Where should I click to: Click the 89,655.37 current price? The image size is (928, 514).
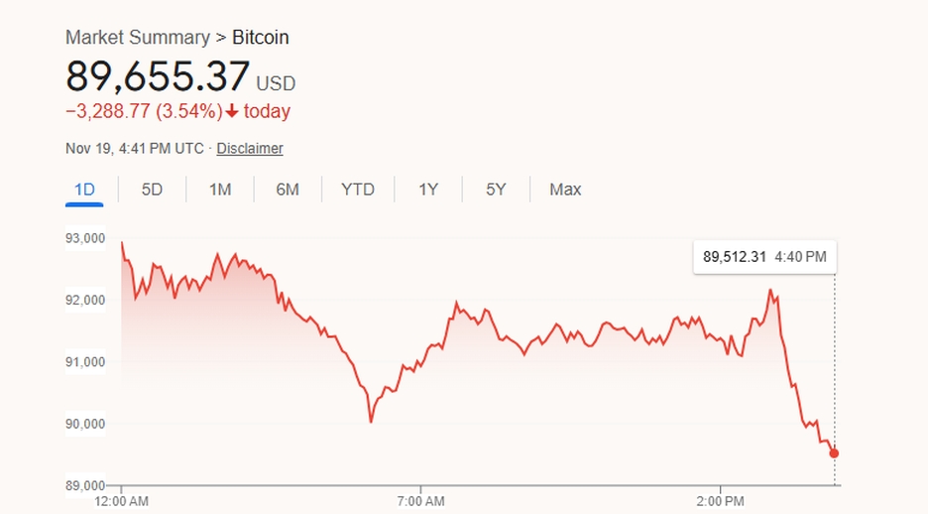pyautogui.click(x=157, y=76)
